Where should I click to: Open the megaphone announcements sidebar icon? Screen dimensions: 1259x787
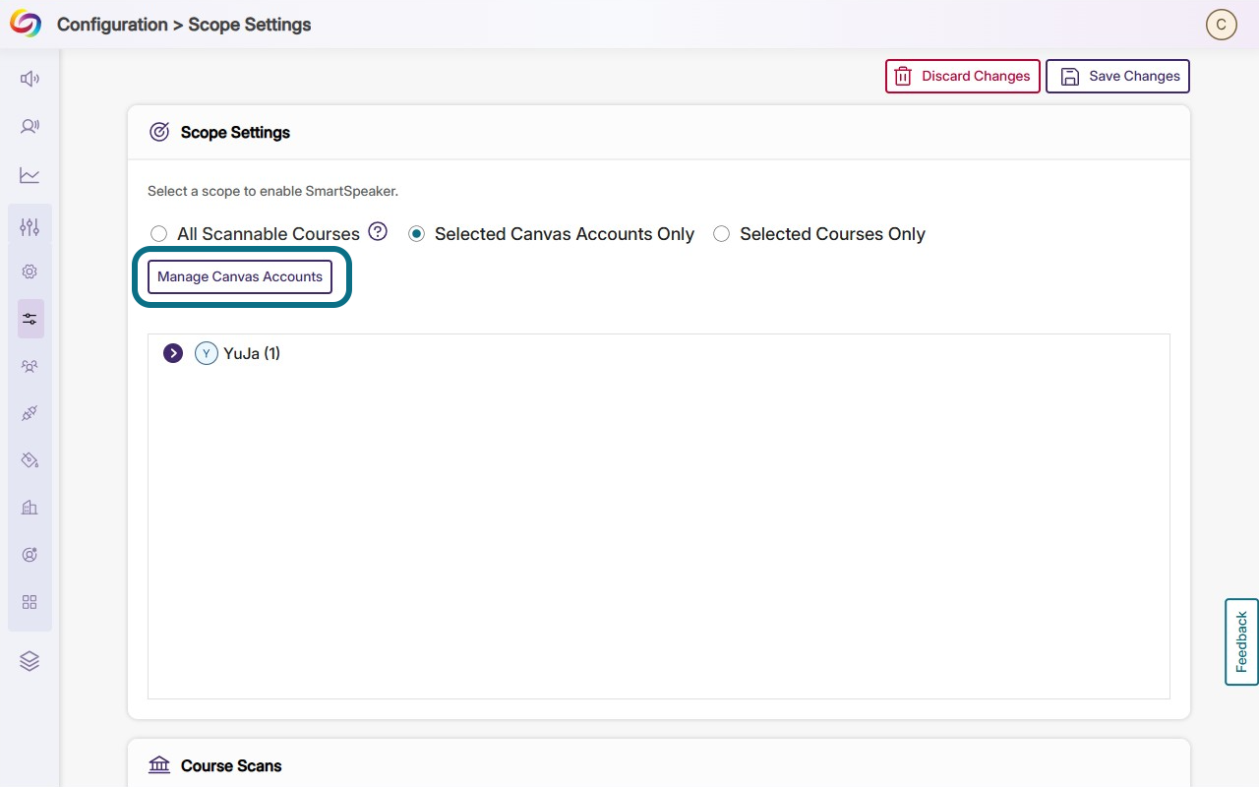[30, 79]
